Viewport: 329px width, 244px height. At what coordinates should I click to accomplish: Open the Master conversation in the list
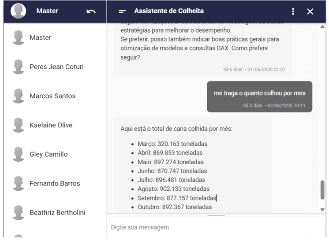pyautogui.click(x=55, y=37)
